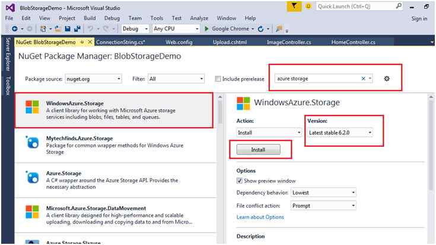436x245 pixels.
Task: Click the Mytechfinds.Azure.Storage package icon
Action: [x=32, y=143]
